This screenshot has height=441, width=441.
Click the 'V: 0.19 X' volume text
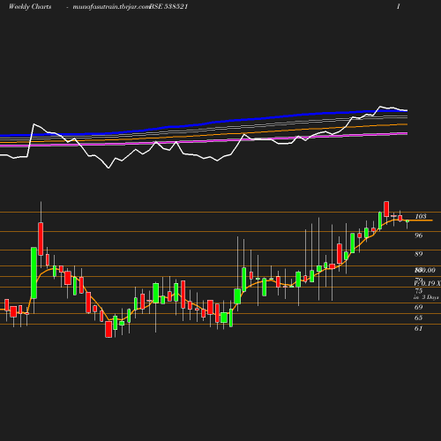427,283
